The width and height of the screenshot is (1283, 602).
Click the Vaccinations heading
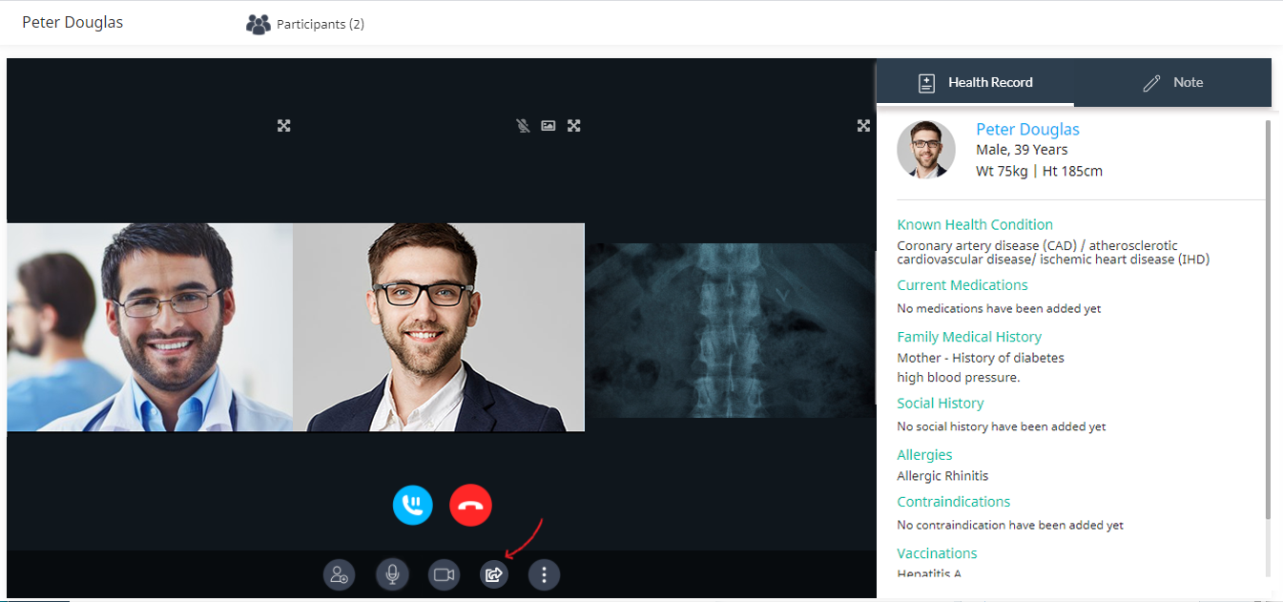[x=937, y=553]
